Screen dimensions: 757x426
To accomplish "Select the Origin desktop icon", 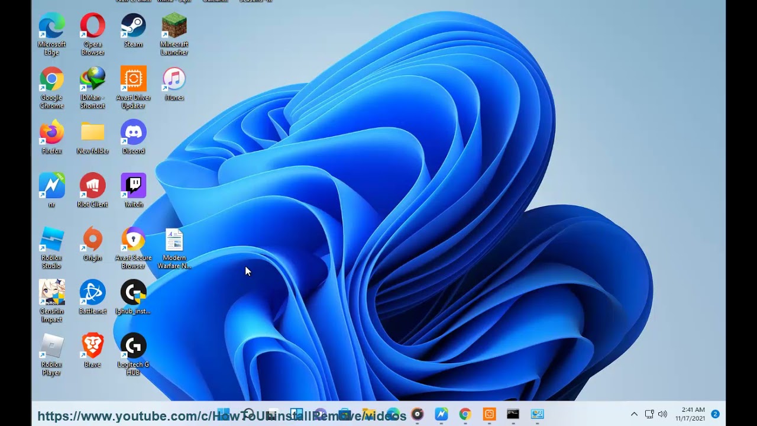I will point(92,244).
